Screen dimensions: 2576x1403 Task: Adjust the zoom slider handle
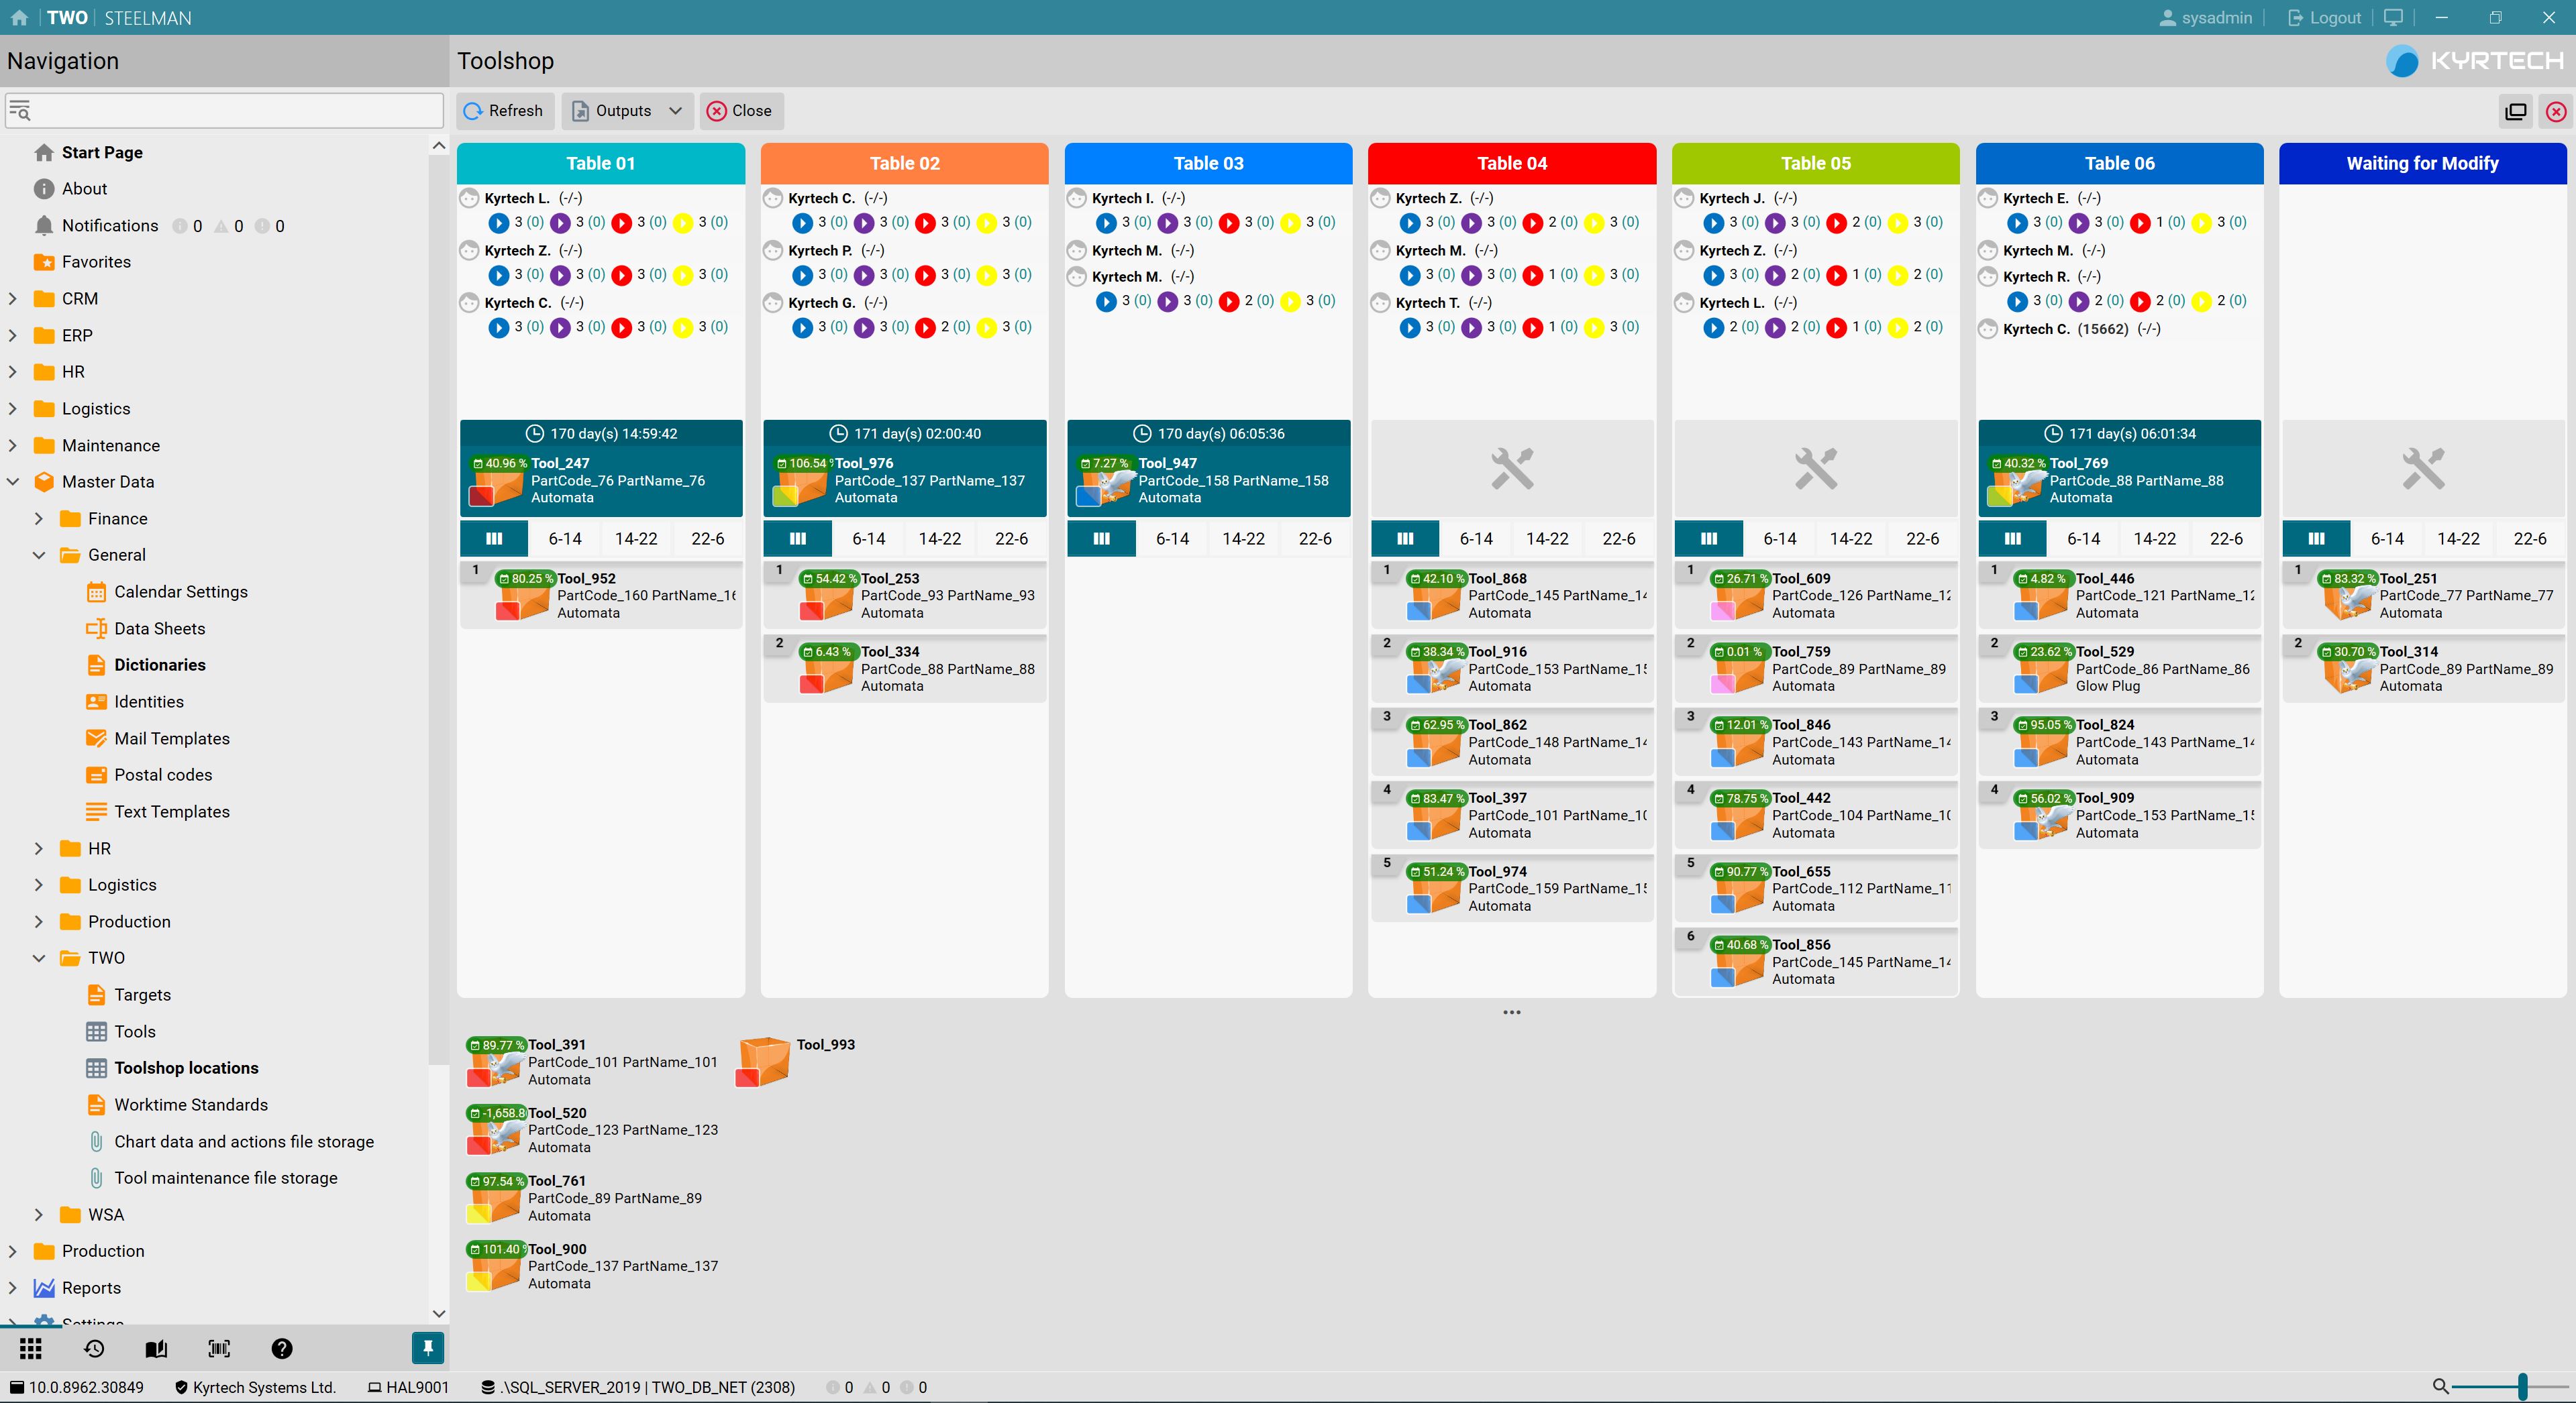point(2522,1386)
